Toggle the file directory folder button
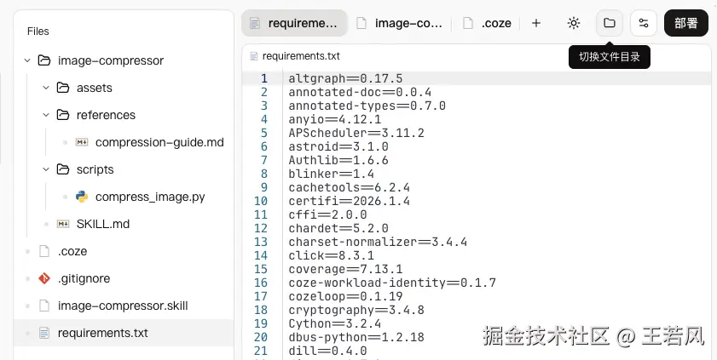This screenshot has width=717, height=360. pyautogui.click(x=609, y=23)
